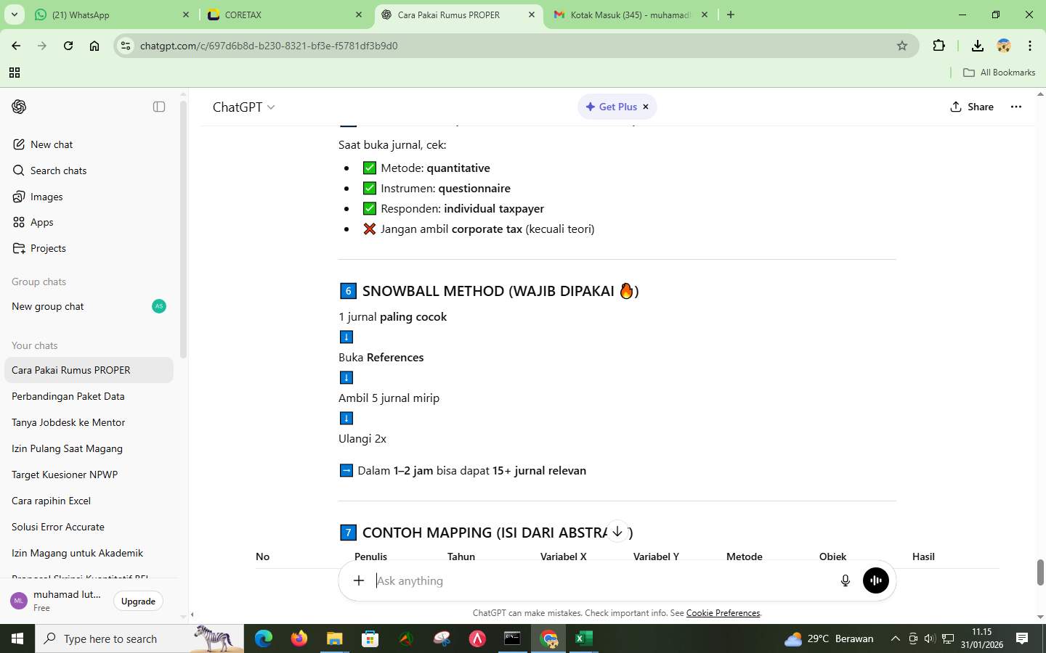Attach a file using the plus icon
The width and height of the screenshot is (1046, 653).
click(x=358, y=580)
